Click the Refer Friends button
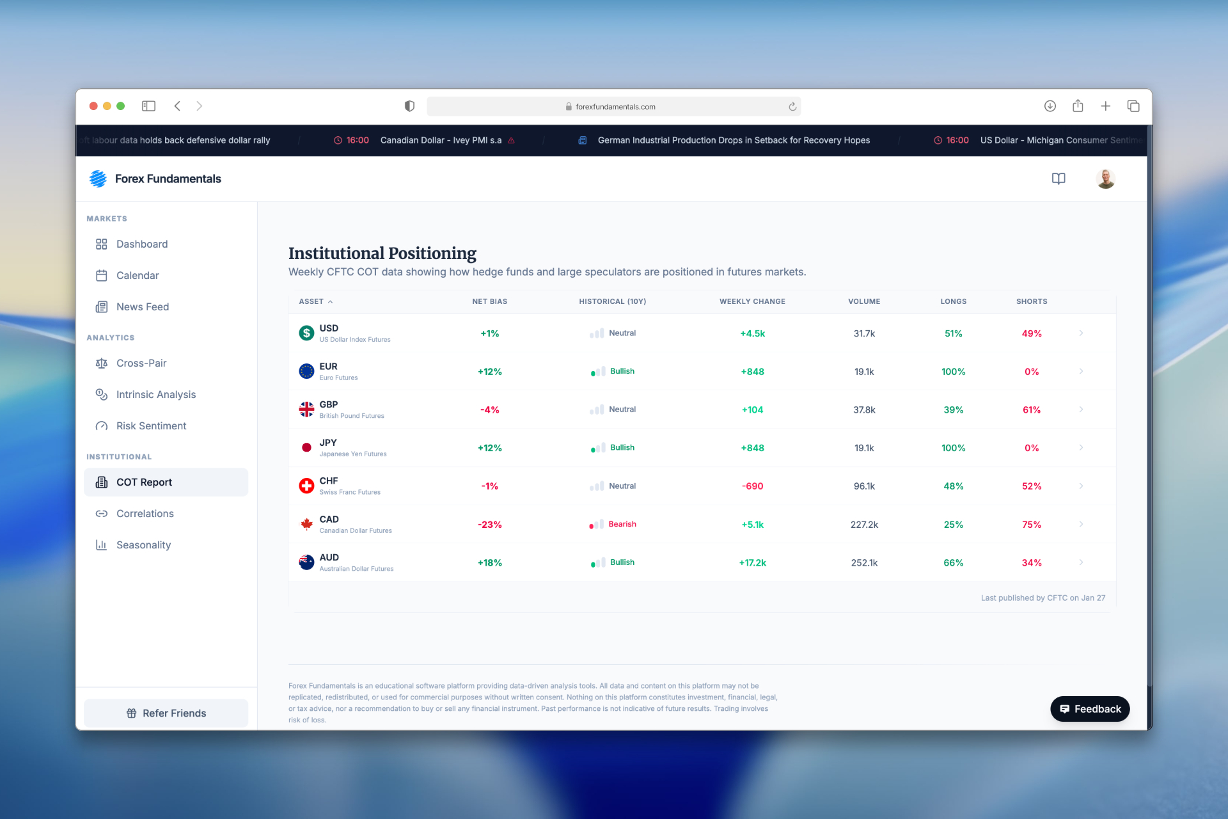Viewport: 1228px width, 819px height. click(x=166, y=713)
